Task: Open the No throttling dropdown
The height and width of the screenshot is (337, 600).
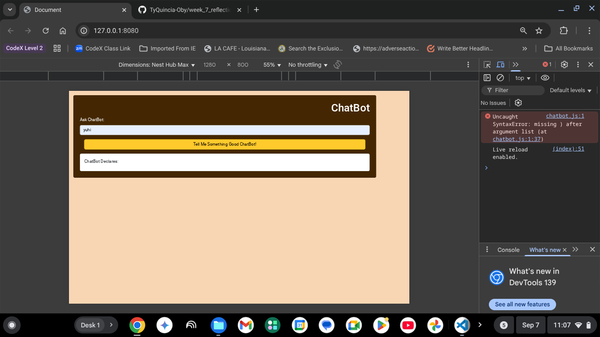Action: tap(308, 65)
